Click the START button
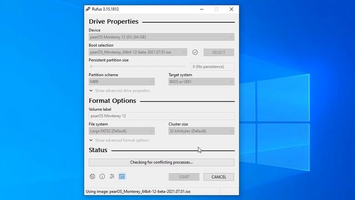This screenshot has width=355, height=200. click(x=184, y=177)
